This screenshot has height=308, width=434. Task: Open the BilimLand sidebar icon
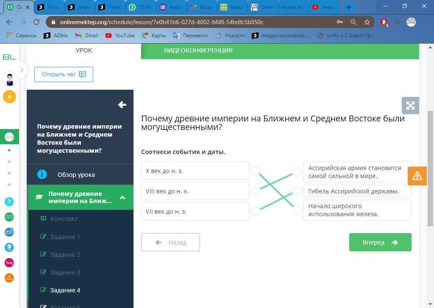pos(9,217)
